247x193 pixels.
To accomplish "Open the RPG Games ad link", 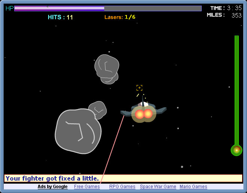I will coord(122,187).
